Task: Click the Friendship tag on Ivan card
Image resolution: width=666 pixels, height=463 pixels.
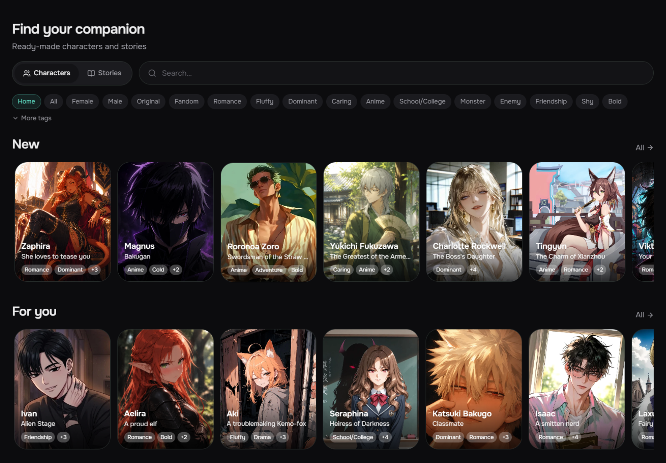Action: pos(38,437)
